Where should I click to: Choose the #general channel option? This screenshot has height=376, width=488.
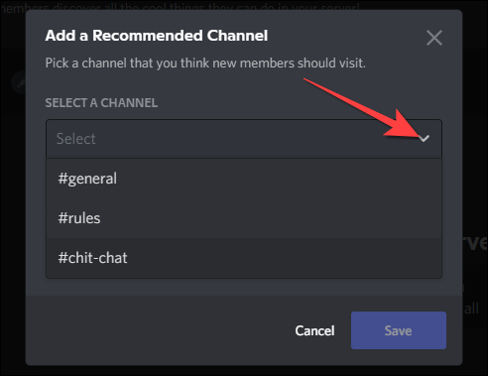click(244, 179)
